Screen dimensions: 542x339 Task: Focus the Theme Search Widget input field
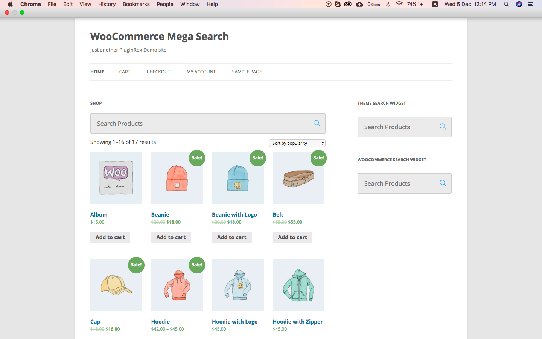pos(405,127)
